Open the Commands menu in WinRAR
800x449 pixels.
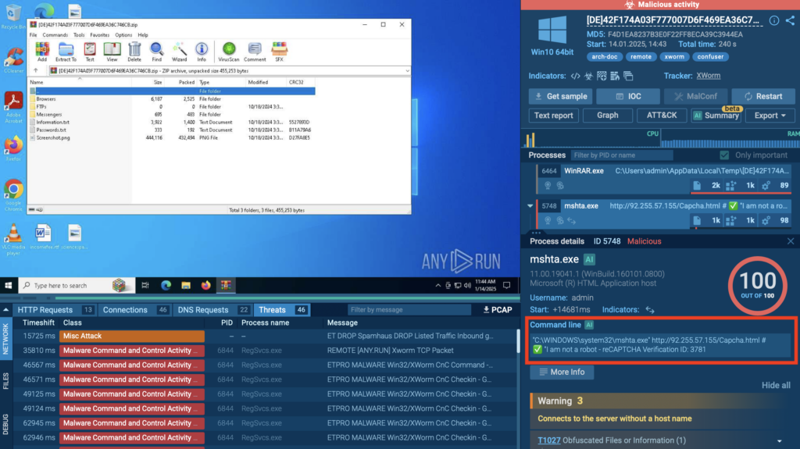[x=55, y=35]
